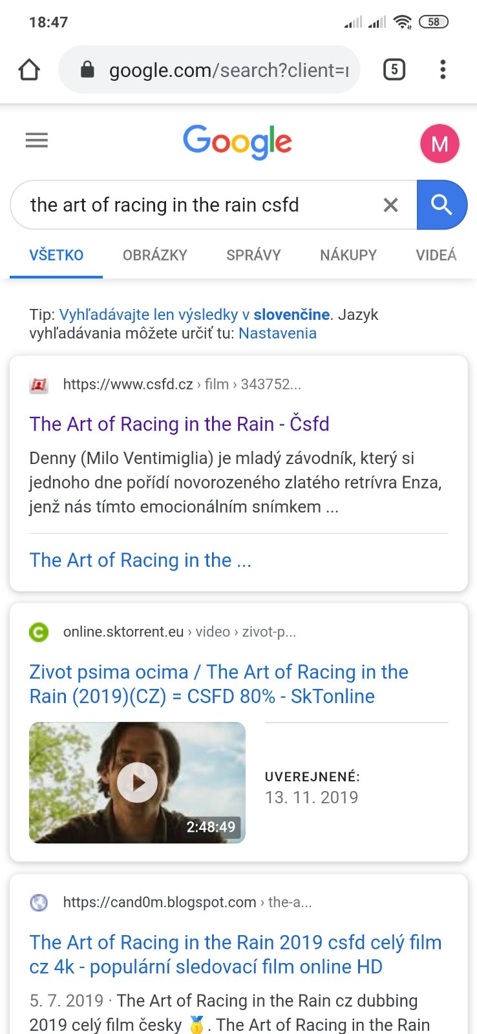Tap the browser home icon

(29, 70)
